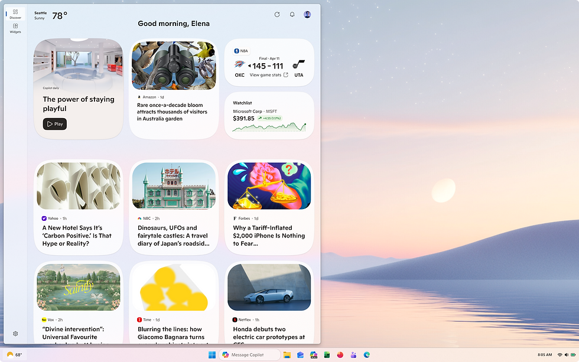Click the MSFT +4.55 change badge
The height and width of the screenshot is (362, 579).
269,119
